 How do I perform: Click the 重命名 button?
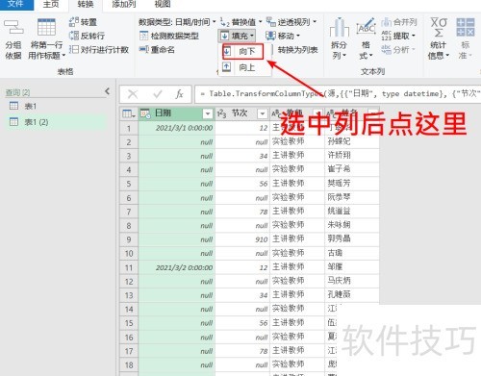[157, 49]
